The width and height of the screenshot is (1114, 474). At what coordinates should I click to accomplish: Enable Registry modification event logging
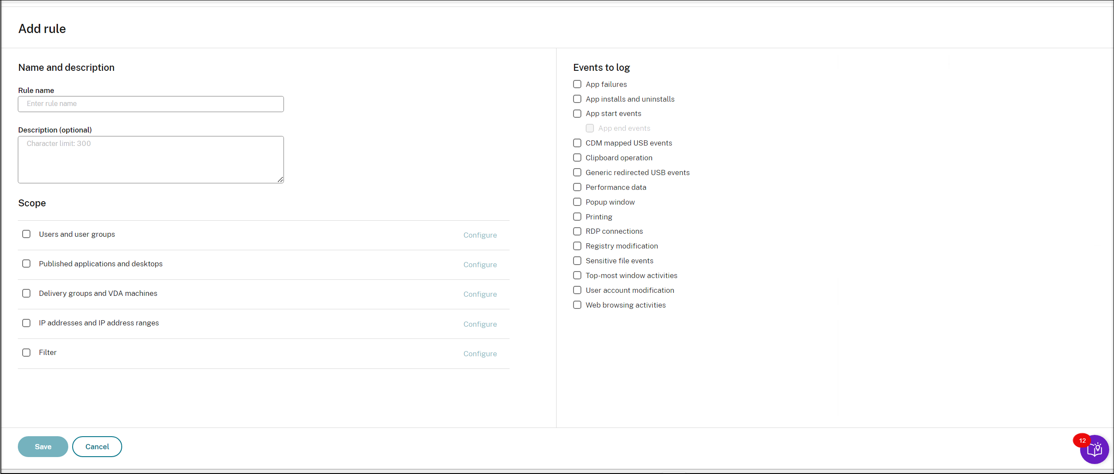click(577, 245)
